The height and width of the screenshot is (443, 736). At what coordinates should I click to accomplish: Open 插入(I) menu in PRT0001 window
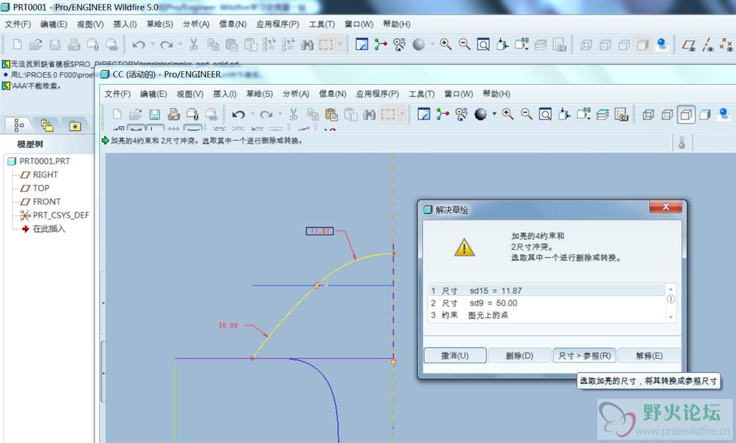click(x=125, y=24)
